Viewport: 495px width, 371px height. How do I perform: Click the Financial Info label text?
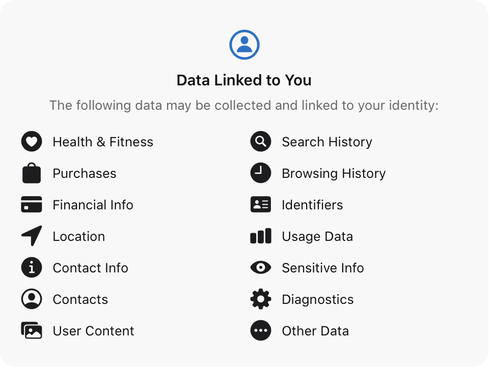coord(93,205)
